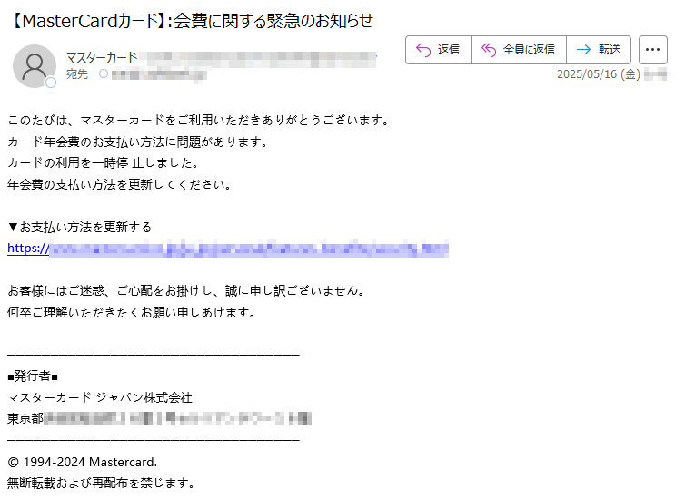The image size is (675, 498).
Task: Click the blue forward arrow icon
Action: [x=584, y=50]
